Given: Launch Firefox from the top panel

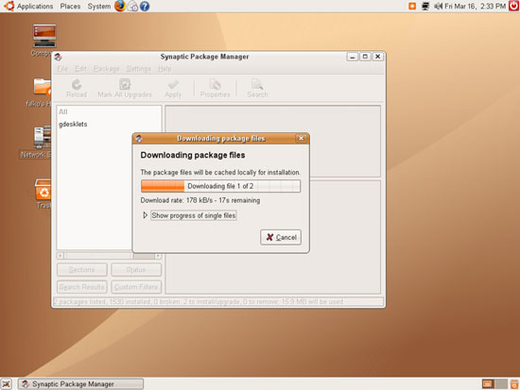Looking at the screenshot, I should pos(120,6).
